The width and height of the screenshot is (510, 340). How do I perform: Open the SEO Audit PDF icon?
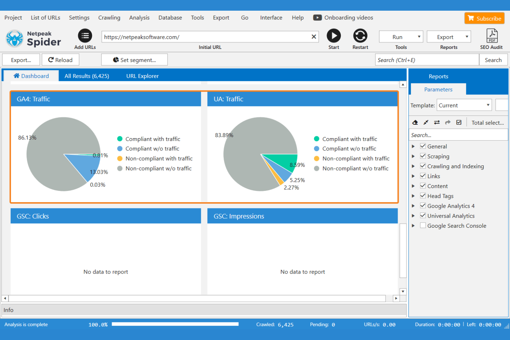pos(492,36)
